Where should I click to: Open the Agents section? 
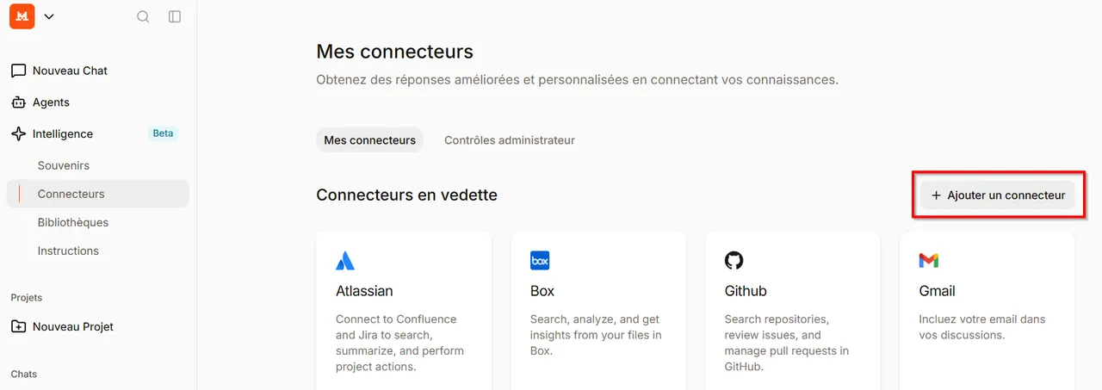(x=51, y=102)
